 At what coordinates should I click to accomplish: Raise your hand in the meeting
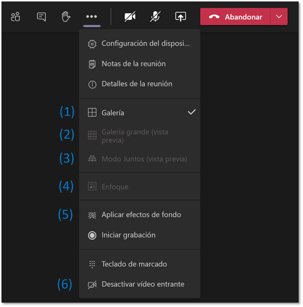[x=66, y=16]
